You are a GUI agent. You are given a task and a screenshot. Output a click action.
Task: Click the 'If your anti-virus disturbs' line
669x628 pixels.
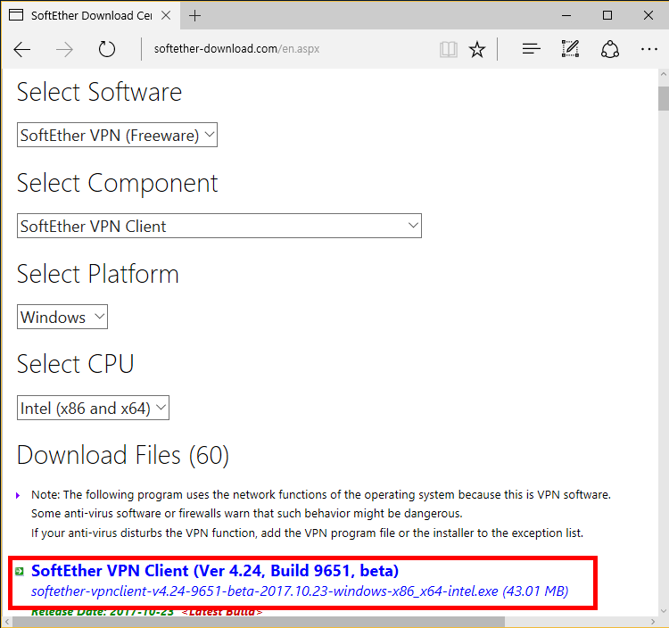307,533
